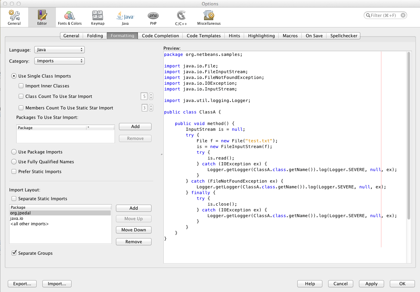Screen dimensions: 420x292
Task: Uncheck the Separate Groups checkbox
Action: [x=14, y=253]
